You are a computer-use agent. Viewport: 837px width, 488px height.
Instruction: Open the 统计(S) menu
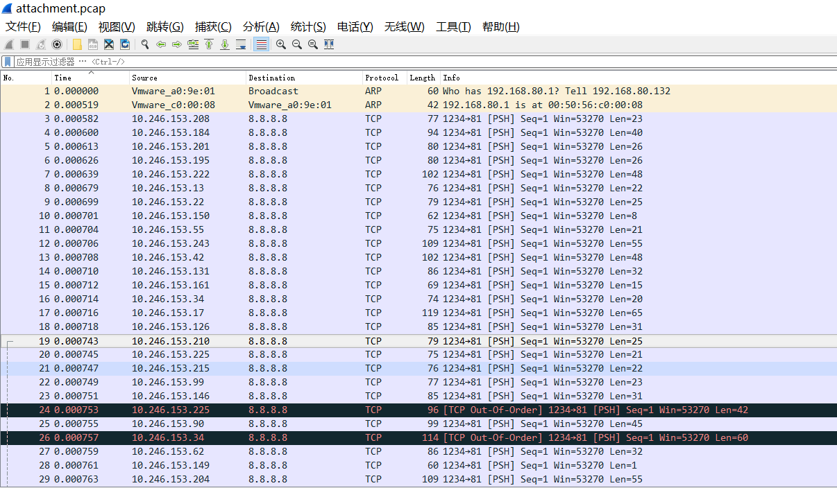coord(307,27)
